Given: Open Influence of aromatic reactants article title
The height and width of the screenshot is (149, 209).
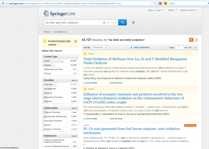Looking at the screenshot, I should click(134, 98).
